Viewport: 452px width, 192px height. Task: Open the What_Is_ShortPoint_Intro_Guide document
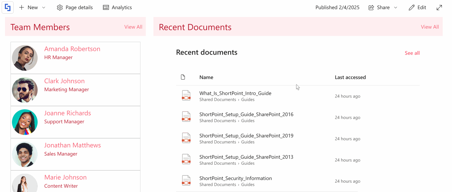click(x=235, y=93)
